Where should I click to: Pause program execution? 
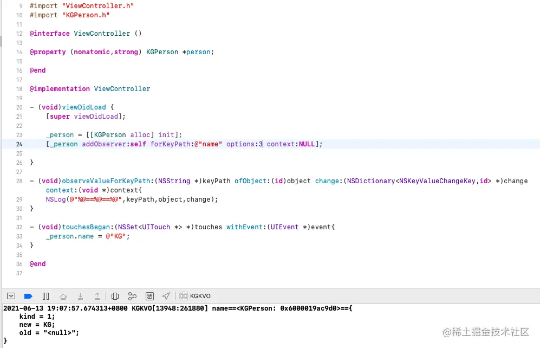click(45, 296)
